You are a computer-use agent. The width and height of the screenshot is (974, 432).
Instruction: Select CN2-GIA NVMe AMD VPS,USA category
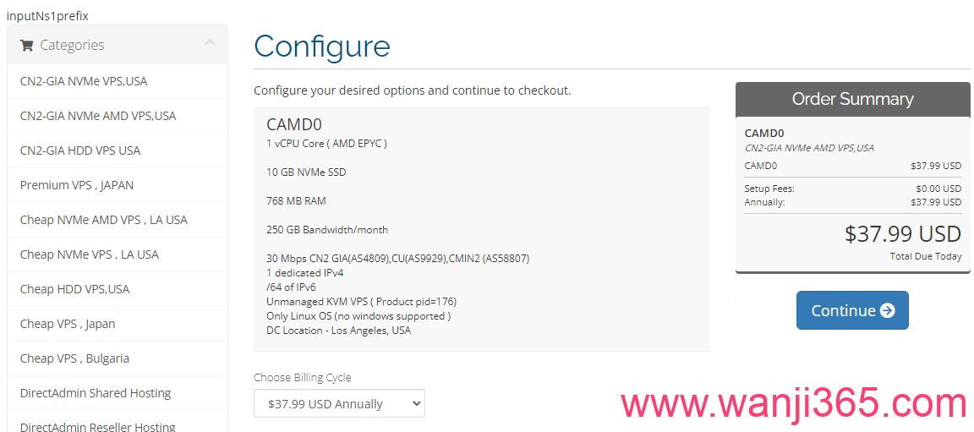tap(98, 116)
